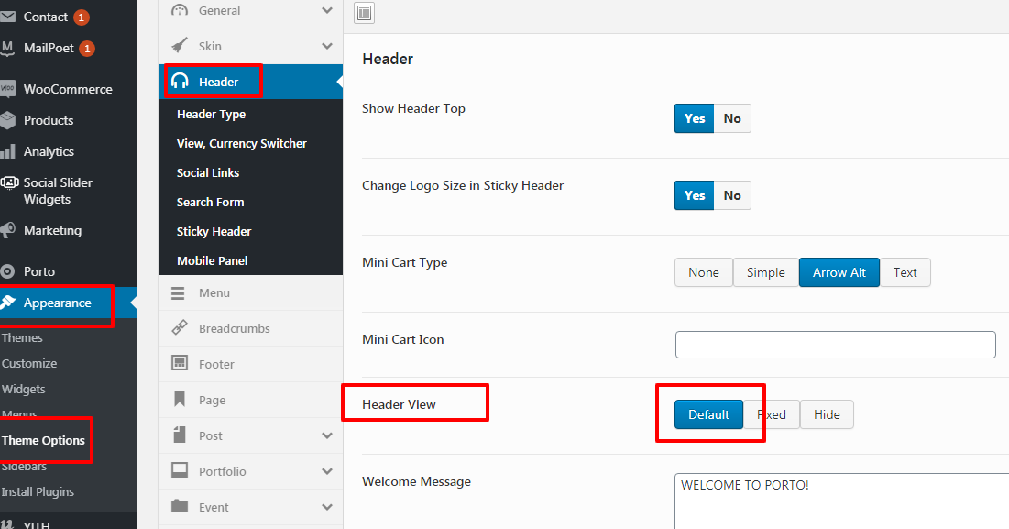Click the Page bookmark icon
The height and width of the screenshot is (529, 1009).
(180, 399)
